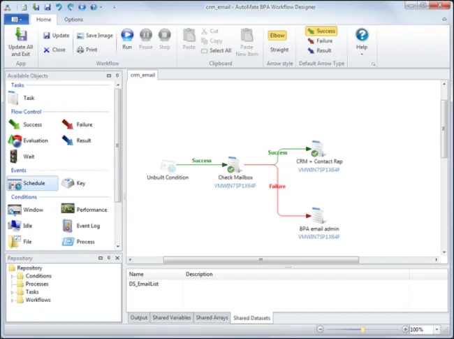This screenshot has height=339, width=454.
Task: Cut the selected item
Action: click(210, 31)
